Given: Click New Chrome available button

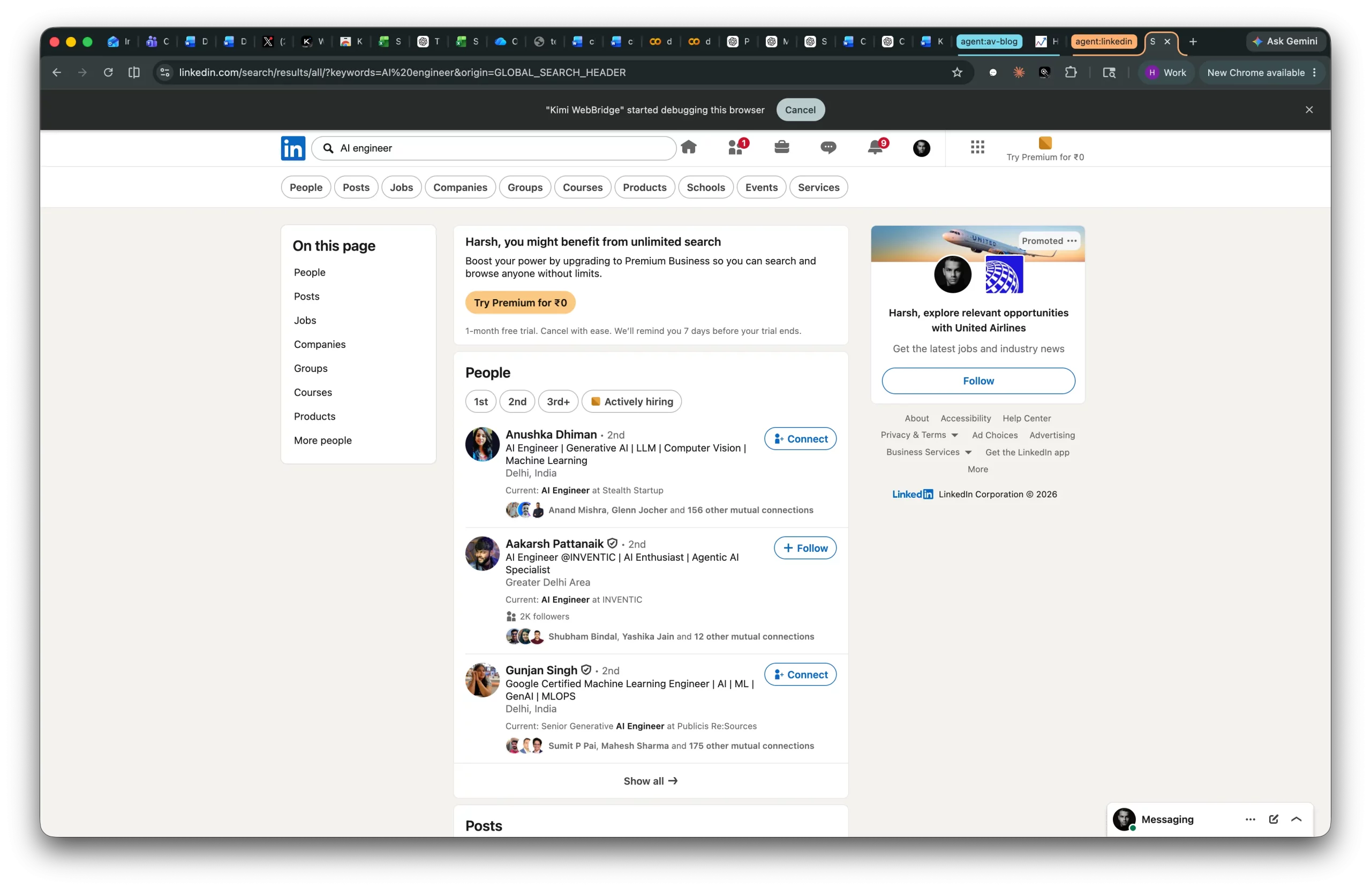Looking at the screenshot, I should point(1261,73).
